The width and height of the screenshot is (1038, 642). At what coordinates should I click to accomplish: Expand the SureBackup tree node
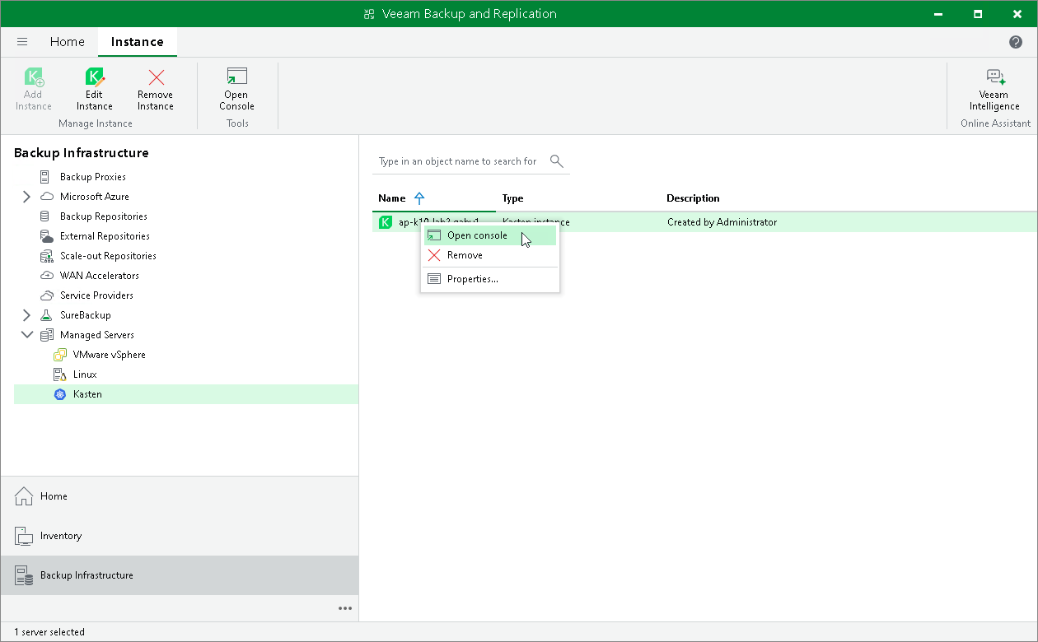pos(26,315)
